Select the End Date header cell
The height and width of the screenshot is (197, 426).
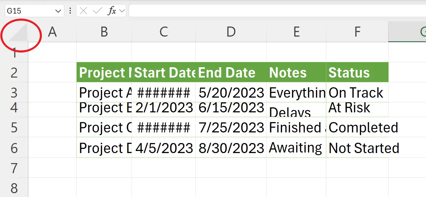point(231,73)
